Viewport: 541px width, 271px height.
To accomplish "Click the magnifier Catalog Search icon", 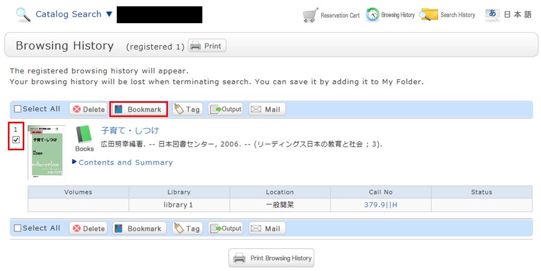I will point(23,15).
